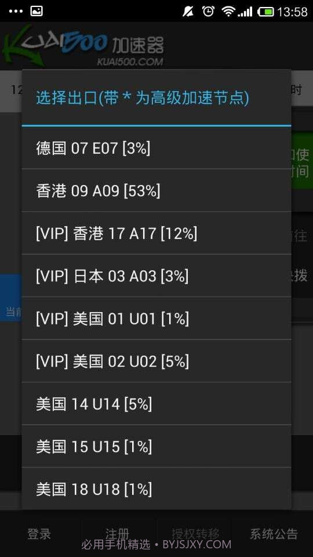Select exit node 德国 07 E07
The image size is (313, 557).
tap(156, 148)
